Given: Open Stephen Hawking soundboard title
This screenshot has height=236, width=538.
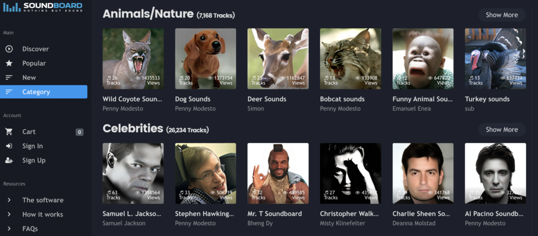Looking at the screenshot, I should [x=205, y=214].
